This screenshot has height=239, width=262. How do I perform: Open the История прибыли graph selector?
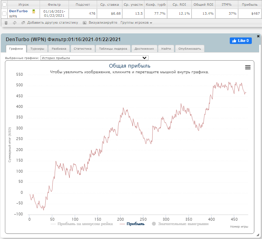94,58
